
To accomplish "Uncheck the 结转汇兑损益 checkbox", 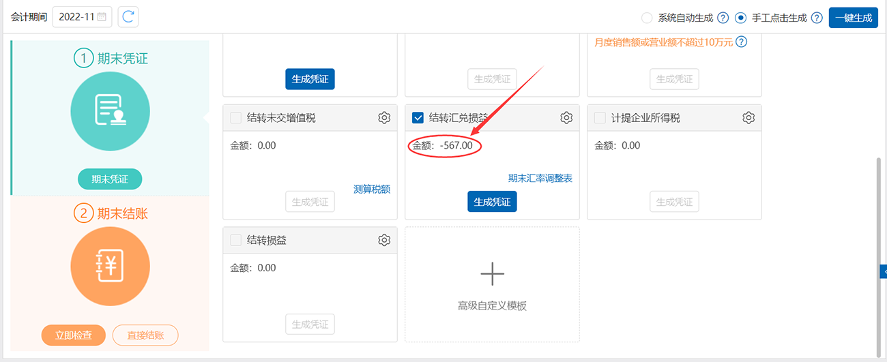I will (x=418, y=118).
